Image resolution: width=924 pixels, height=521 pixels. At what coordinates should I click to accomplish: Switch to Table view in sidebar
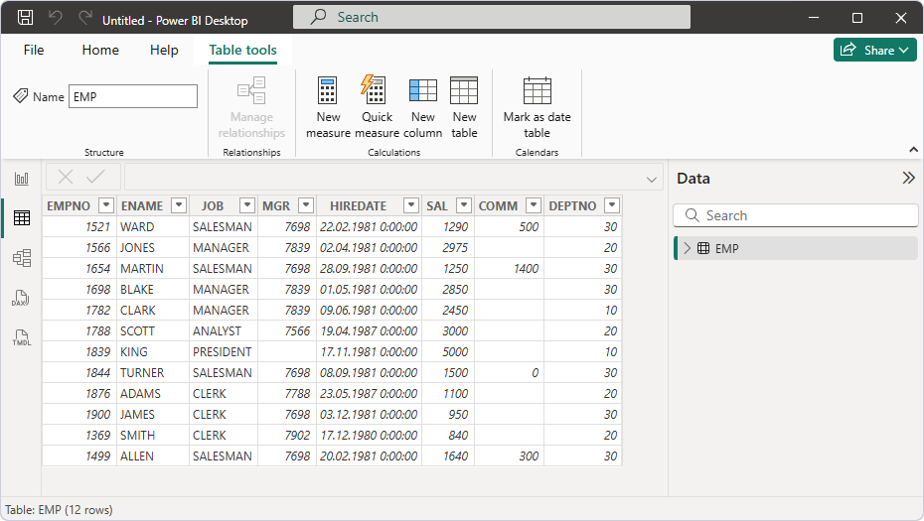[x=22, y=218]
